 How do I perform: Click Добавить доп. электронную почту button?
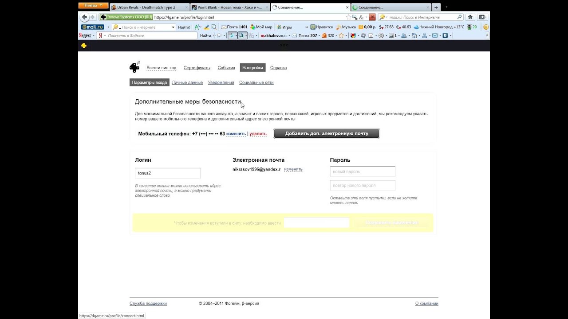(x=327, y=133)
